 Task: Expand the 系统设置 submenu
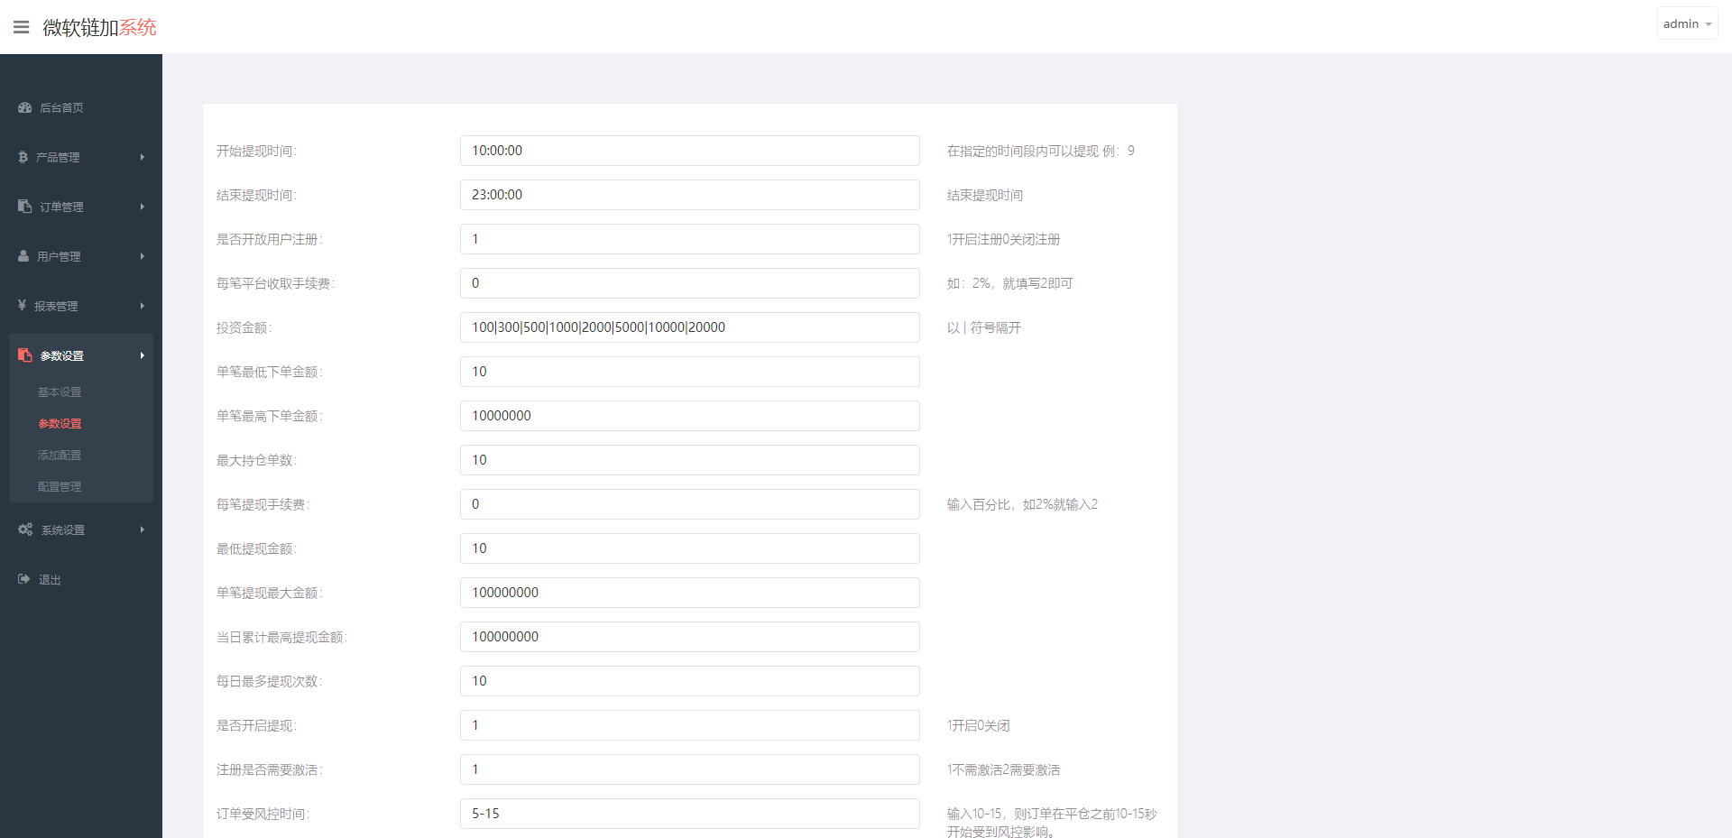click(81, 530)
